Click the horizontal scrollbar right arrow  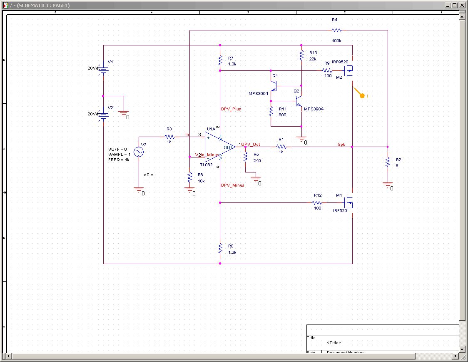tap(455, 357)
